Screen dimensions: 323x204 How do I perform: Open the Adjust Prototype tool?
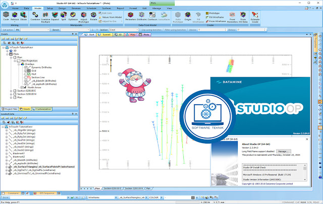(83, 17)
